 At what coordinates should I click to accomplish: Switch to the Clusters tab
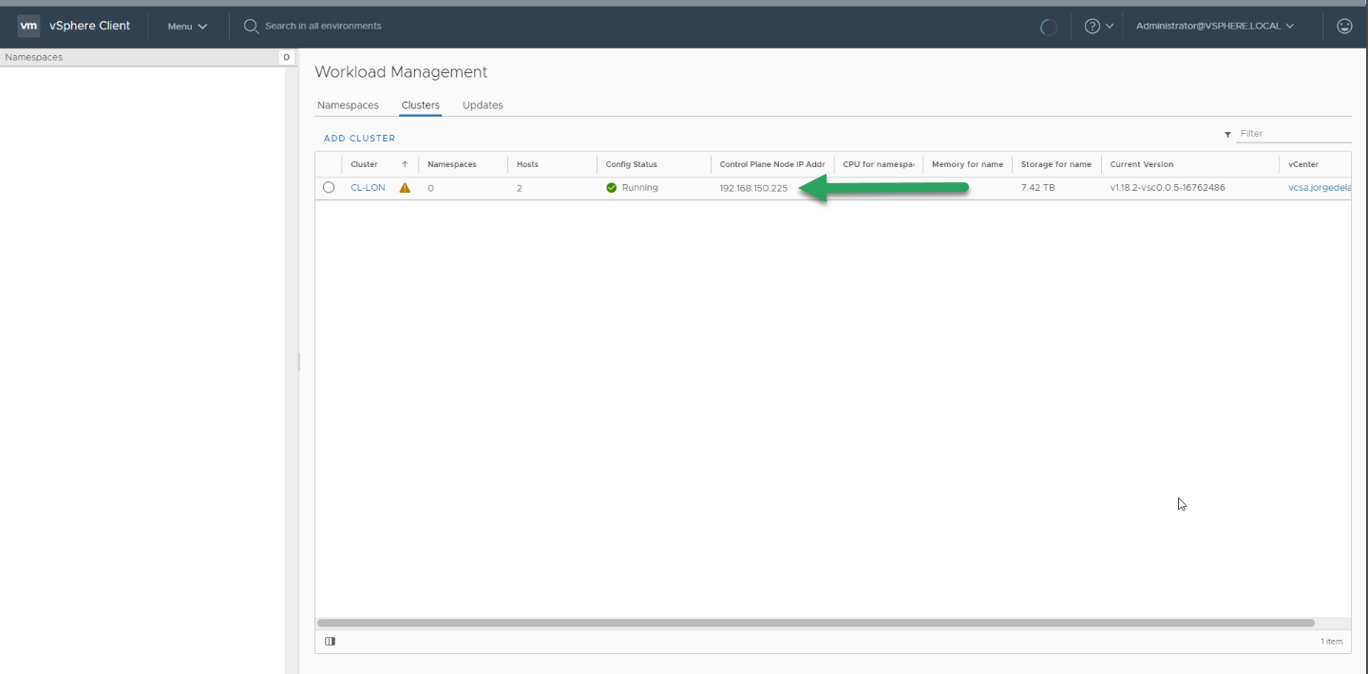tap(420, 105)
